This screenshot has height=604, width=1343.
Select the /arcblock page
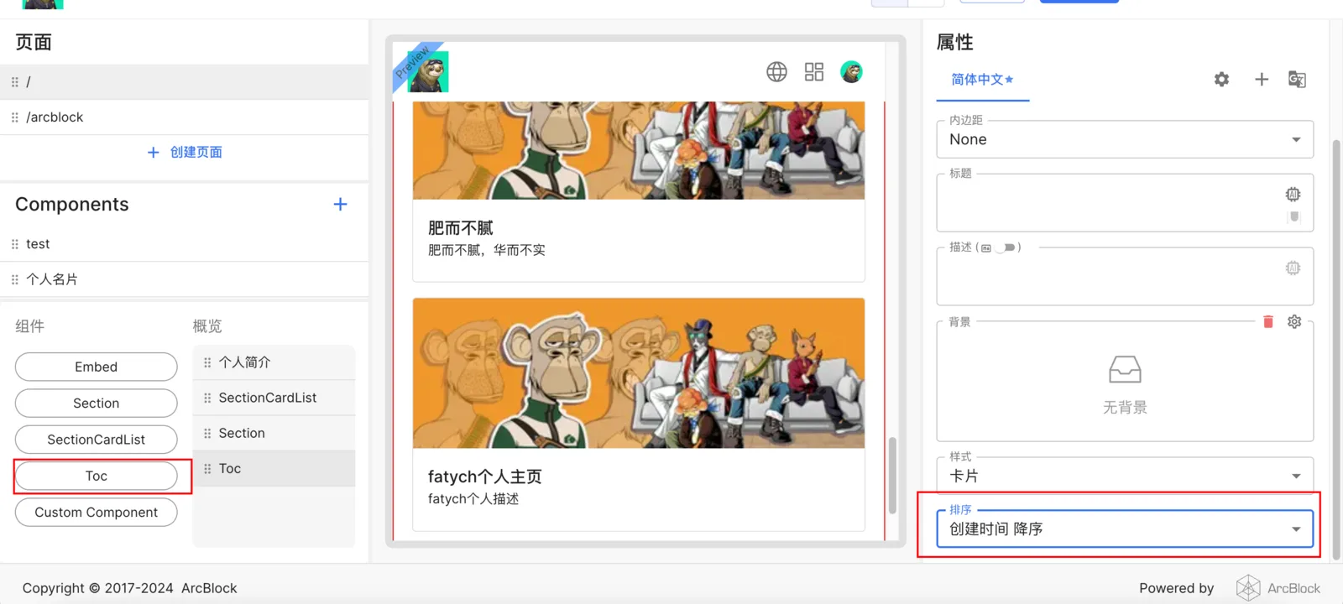point(185,117)
